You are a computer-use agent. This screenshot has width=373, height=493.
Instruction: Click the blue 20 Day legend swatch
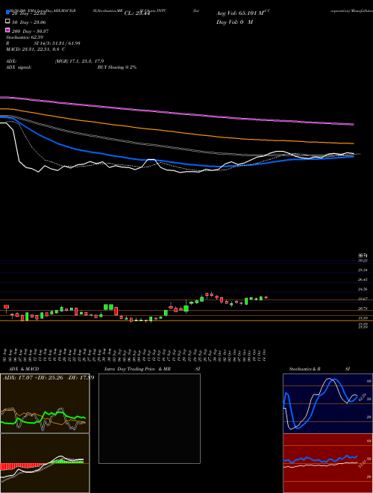[x=7, y=12]
